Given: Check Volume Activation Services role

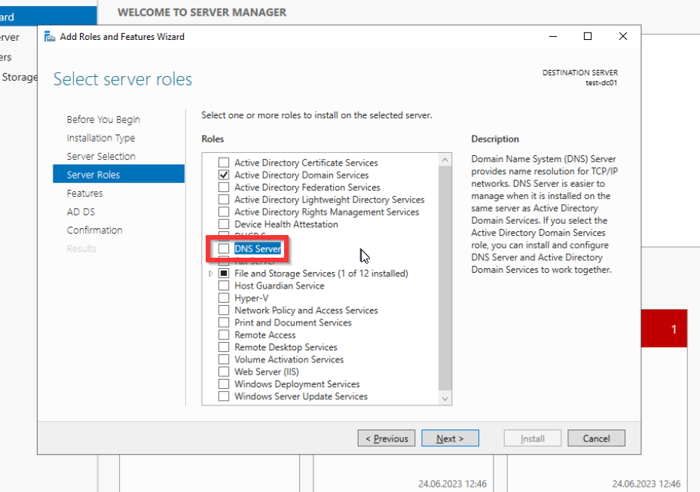Looking at the screenshot, I should click(224, 359).
